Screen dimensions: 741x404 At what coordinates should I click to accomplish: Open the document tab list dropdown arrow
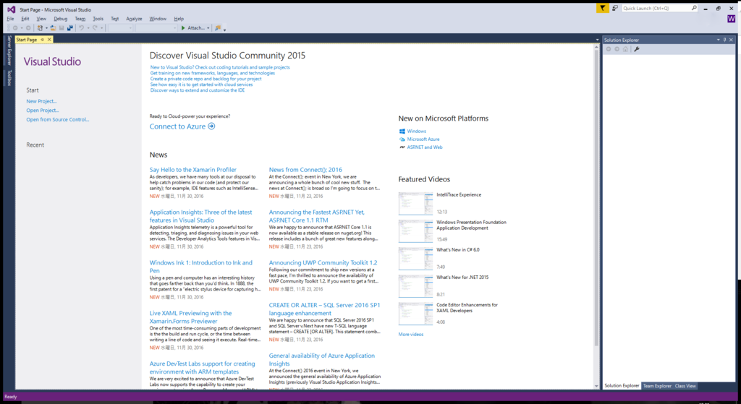tap(597, 40)
